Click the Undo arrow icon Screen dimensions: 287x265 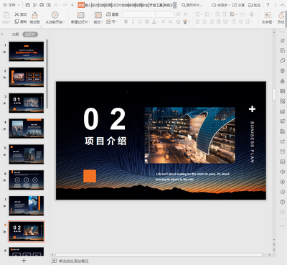pyautogui.click(x=56, y=5)
